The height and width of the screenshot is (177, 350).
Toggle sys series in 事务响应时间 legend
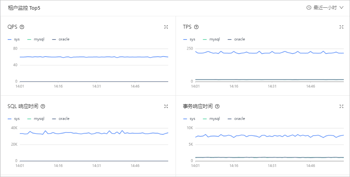pyautogui.click(x=189, y=119)
